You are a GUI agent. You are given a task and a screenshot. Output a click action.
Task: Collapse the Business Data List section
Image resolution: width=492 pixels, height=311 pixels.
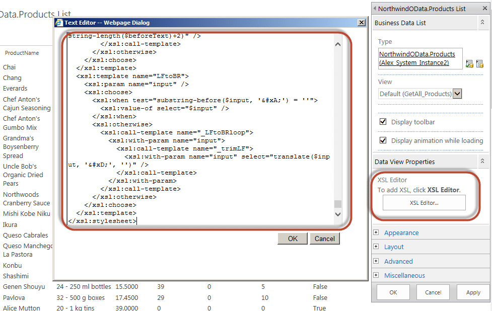(x=482, y=23)
